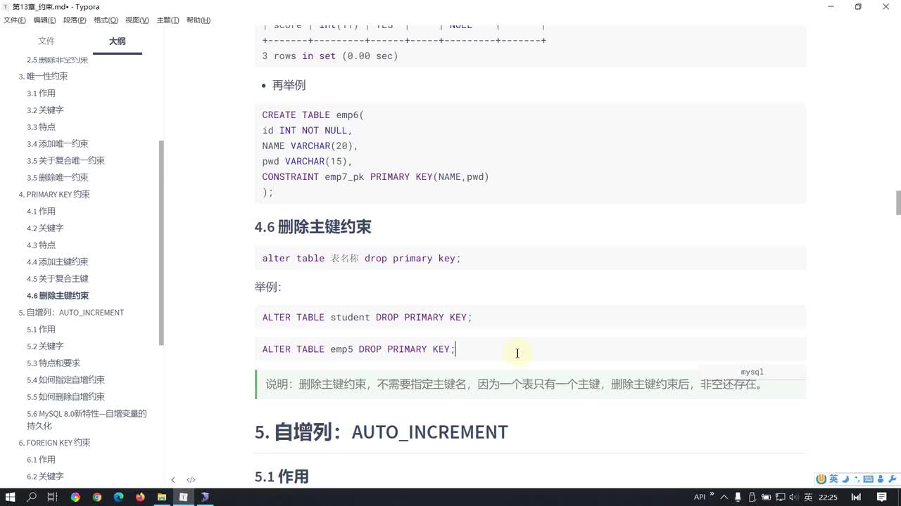
Task: Go to outline item 3.4 添加唯一约束
Action: tap(58, 143)
